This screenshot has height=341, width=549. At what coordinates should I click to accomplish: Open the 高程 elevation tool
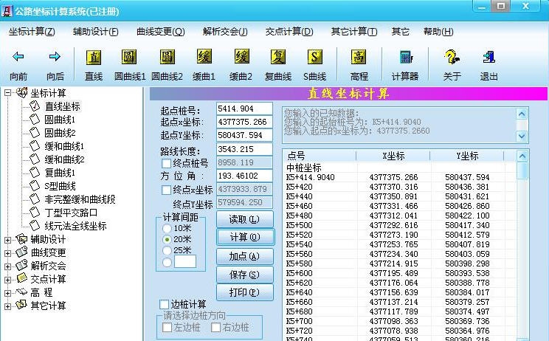pos(359,58)
